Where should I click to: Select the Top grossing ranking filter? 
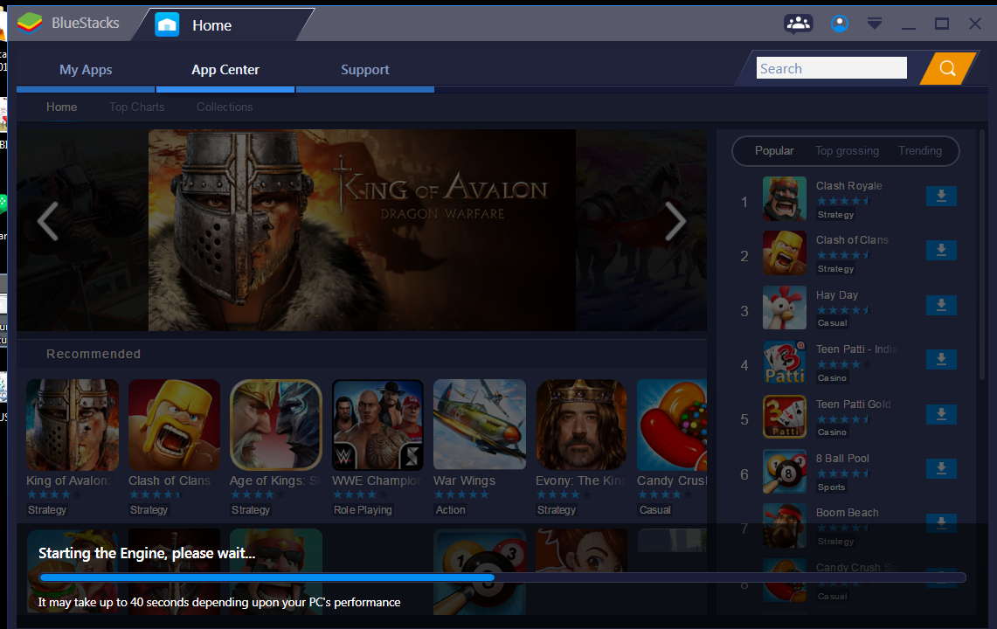(x=847, y=151)
